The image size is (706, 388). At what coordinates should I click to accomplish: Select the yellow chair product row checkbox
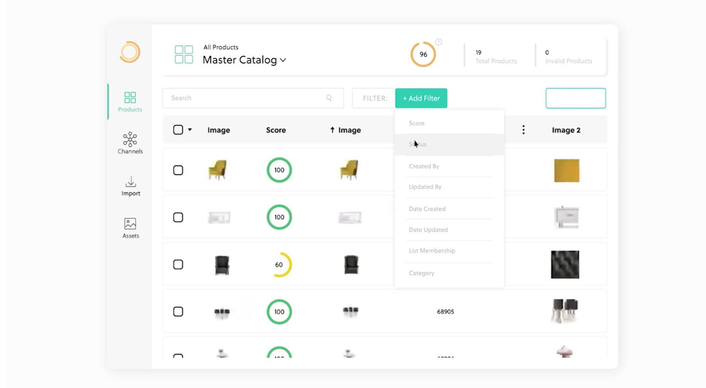178,170
